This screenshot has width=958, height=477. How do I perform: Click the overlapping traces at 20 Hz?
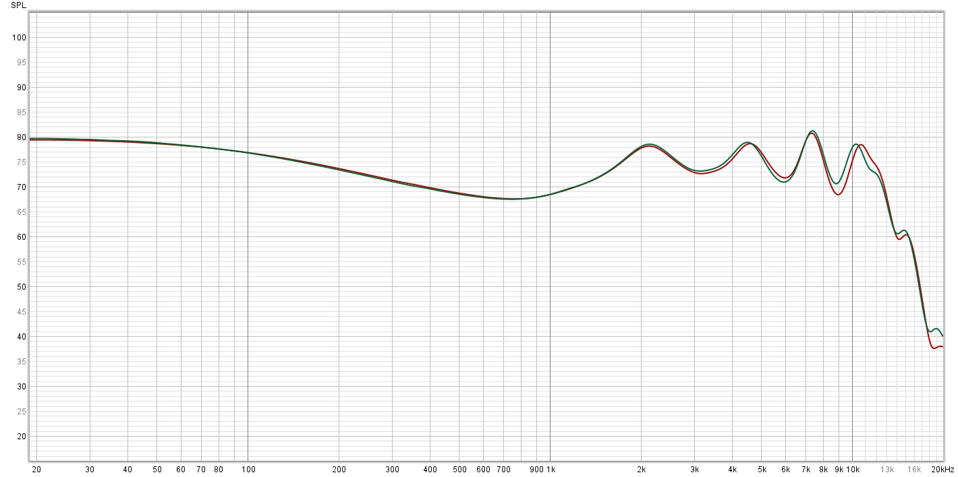tap(37, 139)
